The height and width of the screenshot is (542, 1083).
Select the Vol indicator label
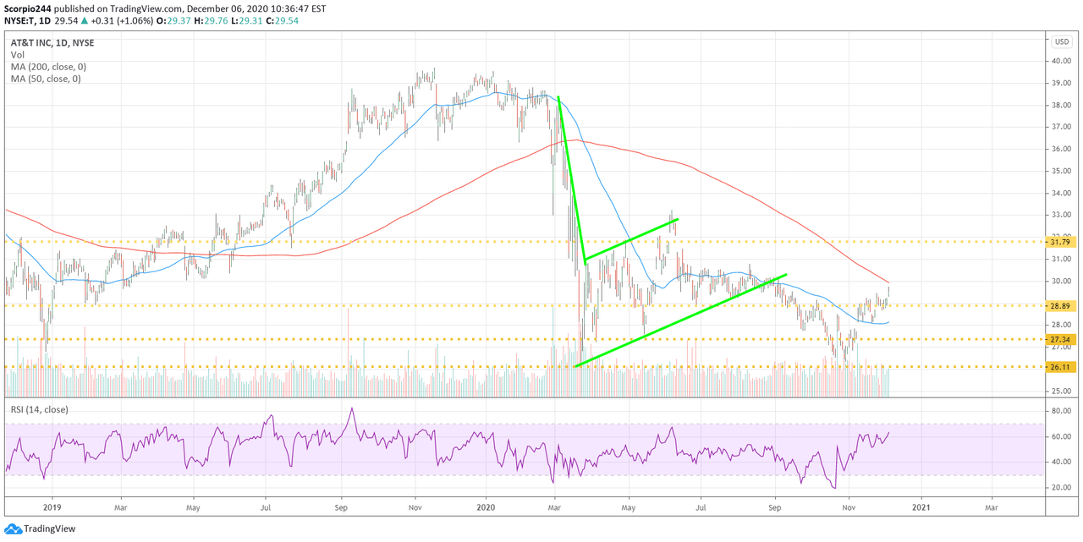(x=17, y=54)
